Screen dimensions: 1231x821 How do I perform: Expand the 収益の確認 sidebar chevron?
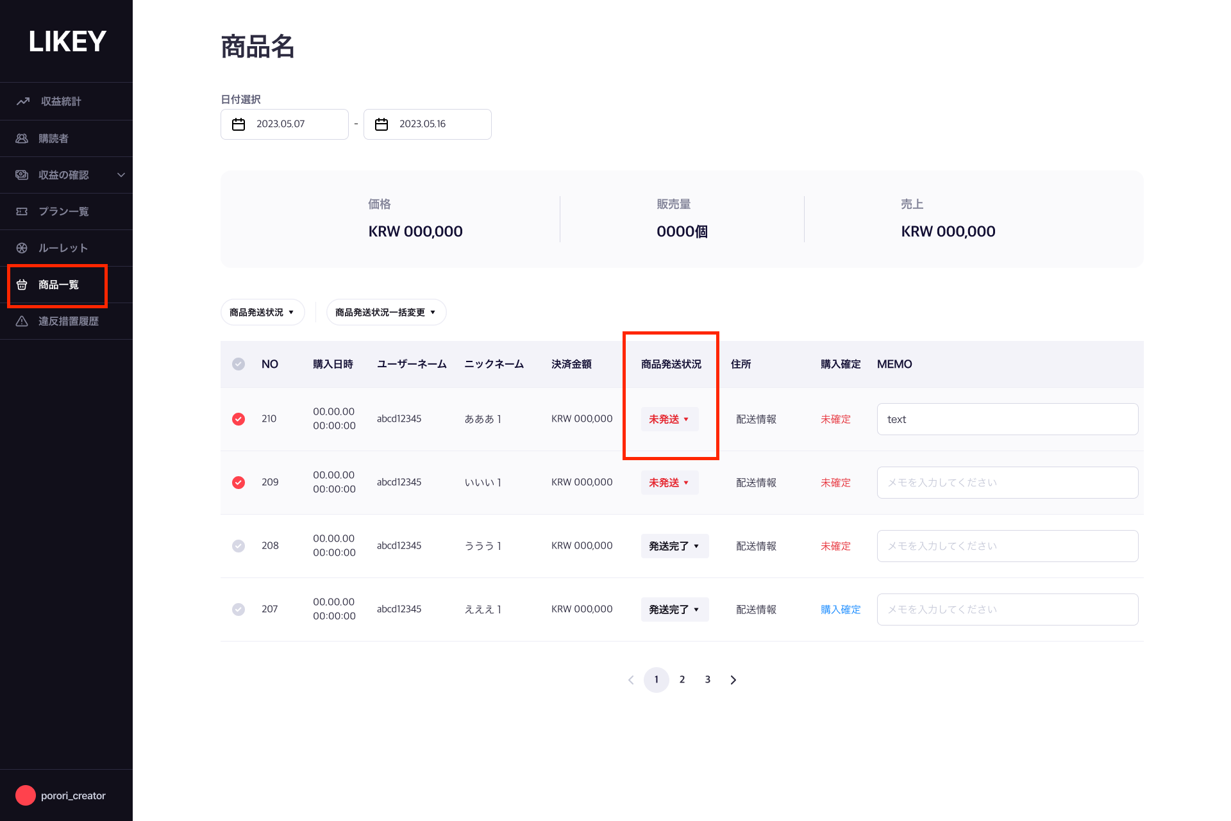tap(121, 175)
